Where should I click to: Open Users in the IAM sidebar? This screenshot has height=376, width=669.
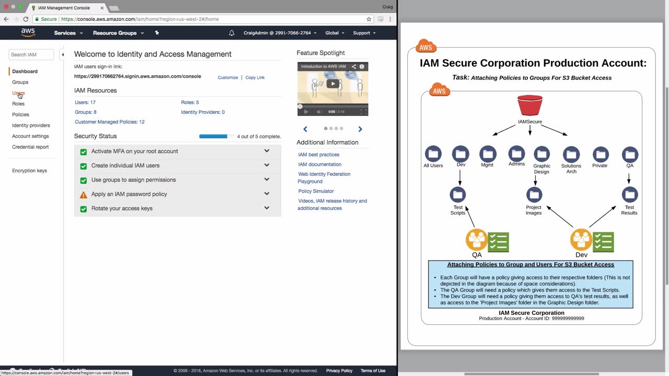pos(18,93)
